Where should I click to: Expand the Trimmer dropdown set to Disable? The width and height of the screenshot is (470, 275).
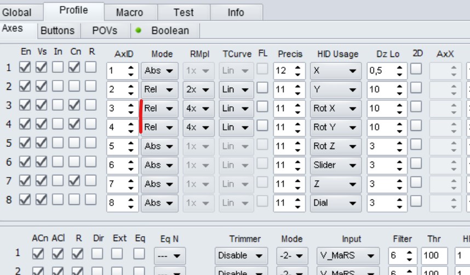pyautogui.click(x=241, y=255)
